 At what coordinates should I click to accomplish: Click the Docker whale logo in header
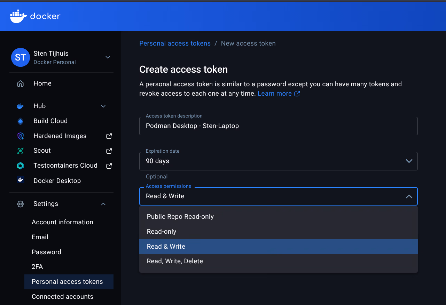[18, 16]
